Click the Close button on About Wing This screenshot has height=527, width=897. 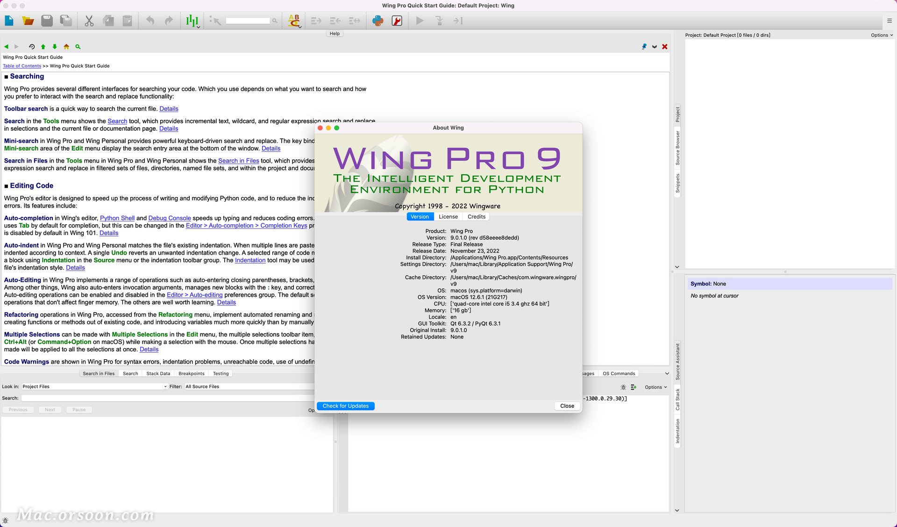pyautogui.click(x=567, y=406)
